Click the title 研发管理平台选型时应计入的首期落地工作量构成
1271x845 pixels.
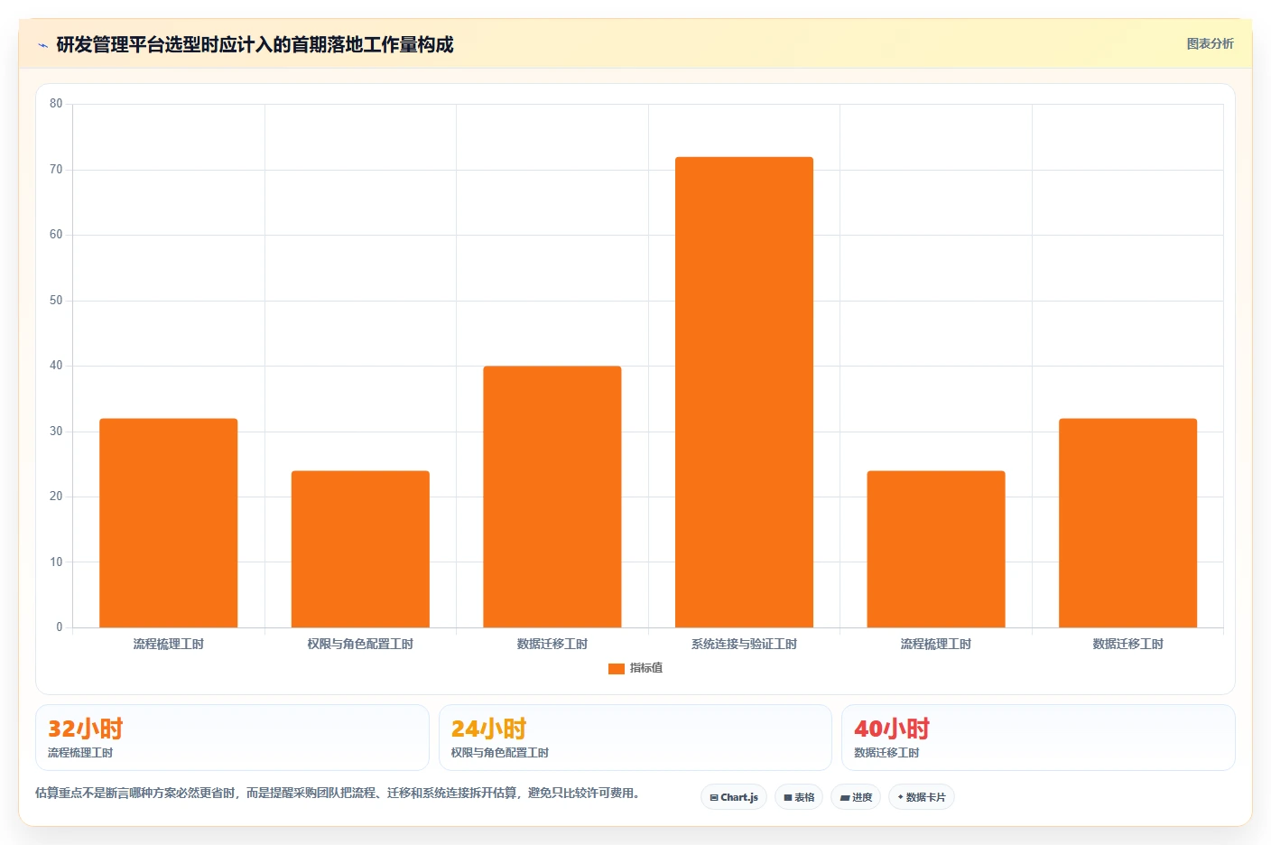(x=255, y=44)
